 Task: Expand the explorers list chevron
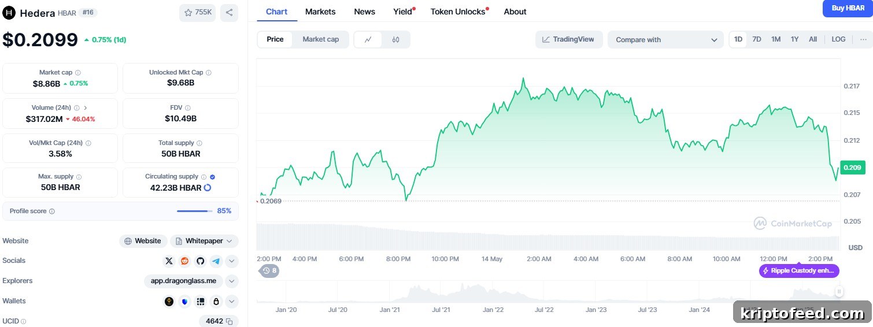(232, 281)
